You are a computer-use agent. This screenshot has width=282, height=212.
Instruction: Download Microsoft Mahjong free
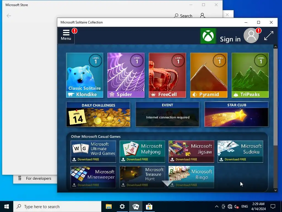(x=142, y=152)
